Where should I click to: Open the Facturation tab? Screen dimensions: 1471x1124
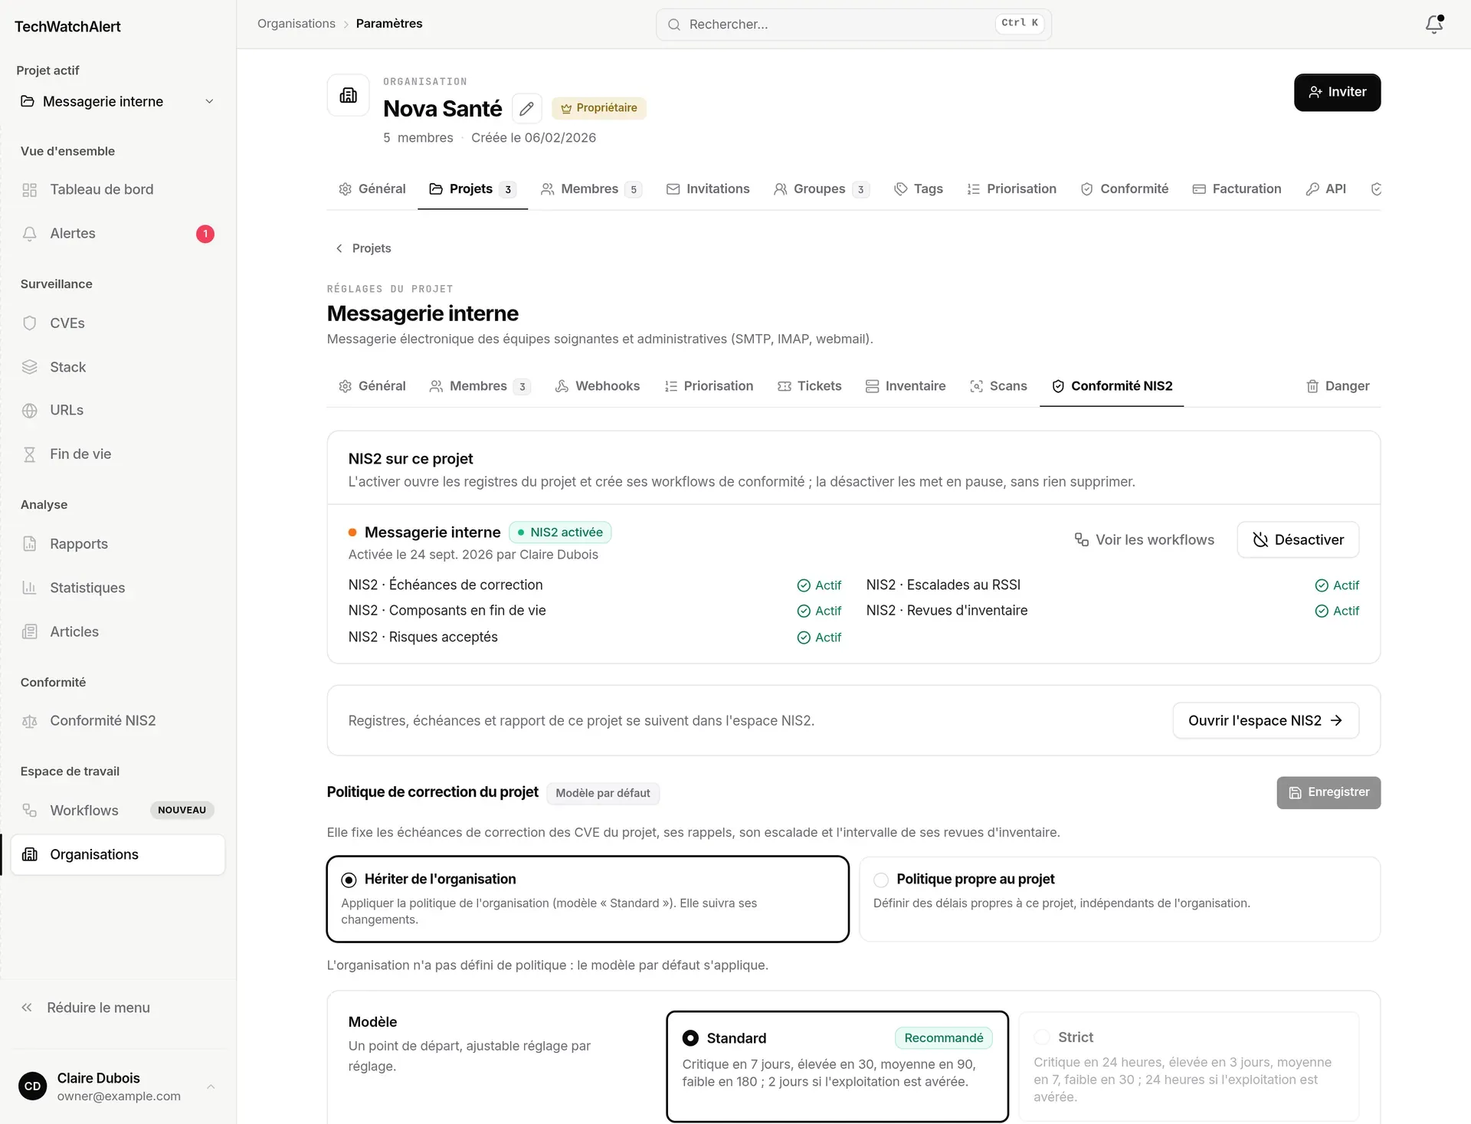point(1237,189)
